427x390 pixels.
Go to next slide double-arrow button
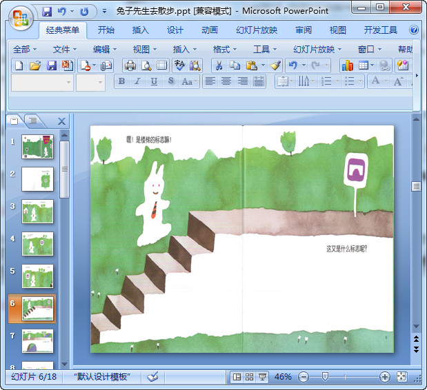click(416, 349)
